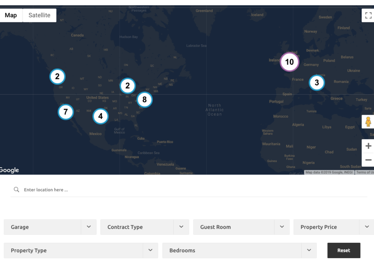Select the cluster marker showing 4
The height and width of the screenshot is (264, 374).
click(x=100, y=116)
